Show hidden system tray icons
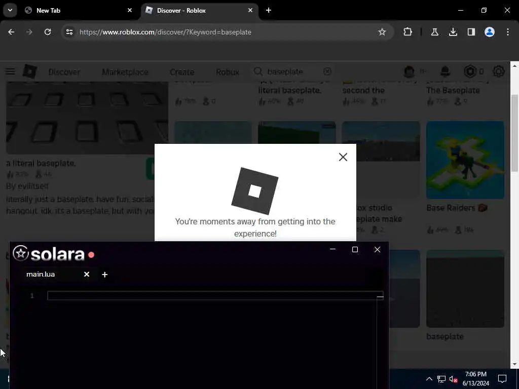Screen dimensions: 519x389 [429, 379]
